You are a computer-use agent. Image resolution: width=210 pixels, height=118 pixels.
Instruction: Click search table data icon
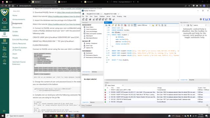110,19
